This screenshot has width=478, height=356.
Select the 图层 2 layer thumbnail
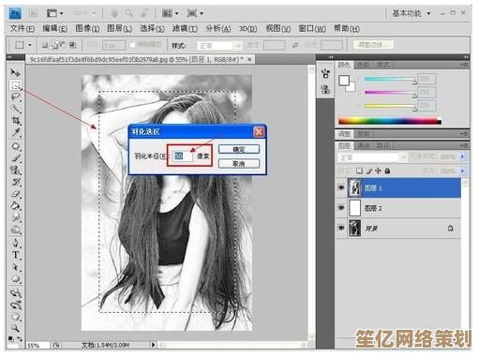354,208
